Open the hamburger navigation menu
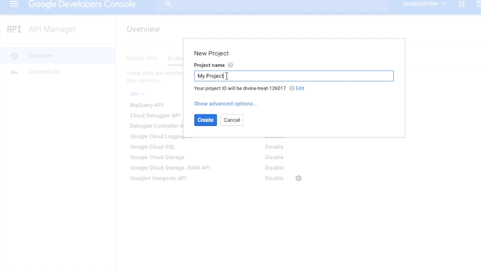The height and width of the screenshot is (271, 481). [14, 4]
